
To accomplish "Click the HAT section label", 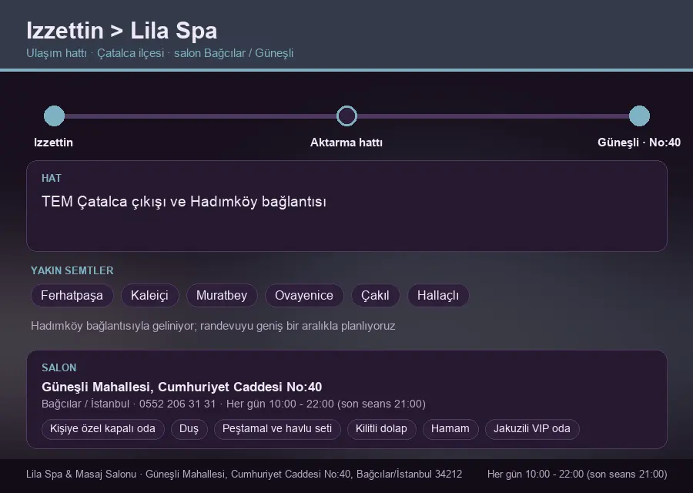I will click(x=52, y=178).
